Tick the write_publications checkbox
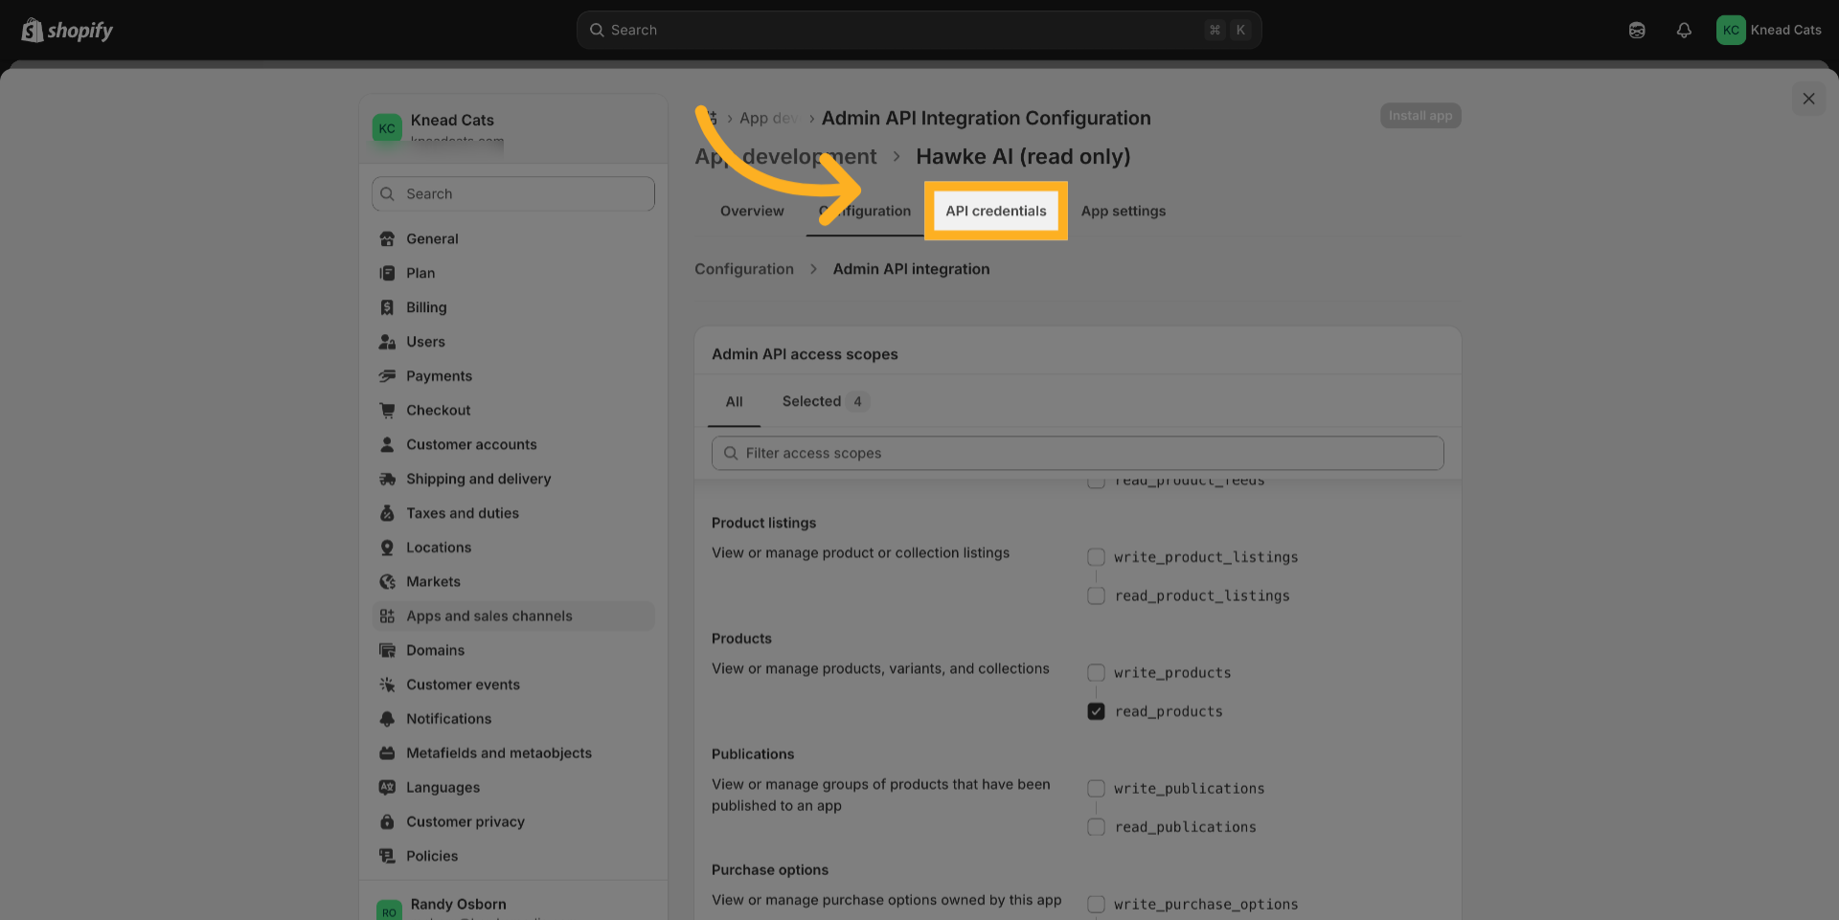The width and height of the screenshot is (1839, 920). 1096,789
